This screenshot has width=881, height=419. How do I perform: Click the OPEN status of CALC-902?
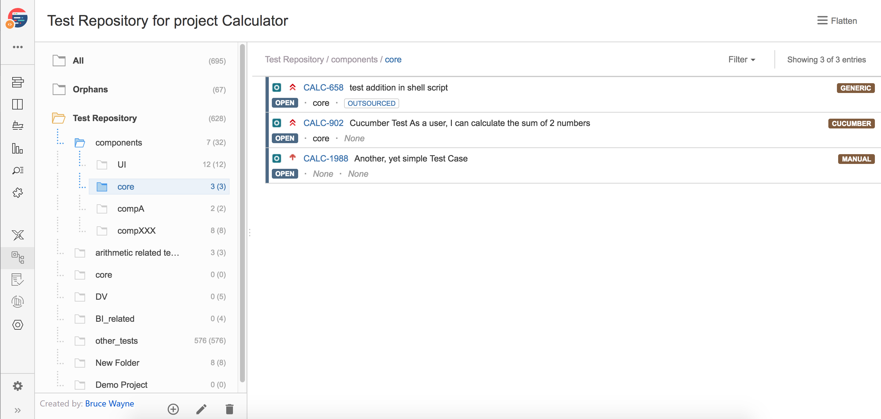(x=285, y=139)
